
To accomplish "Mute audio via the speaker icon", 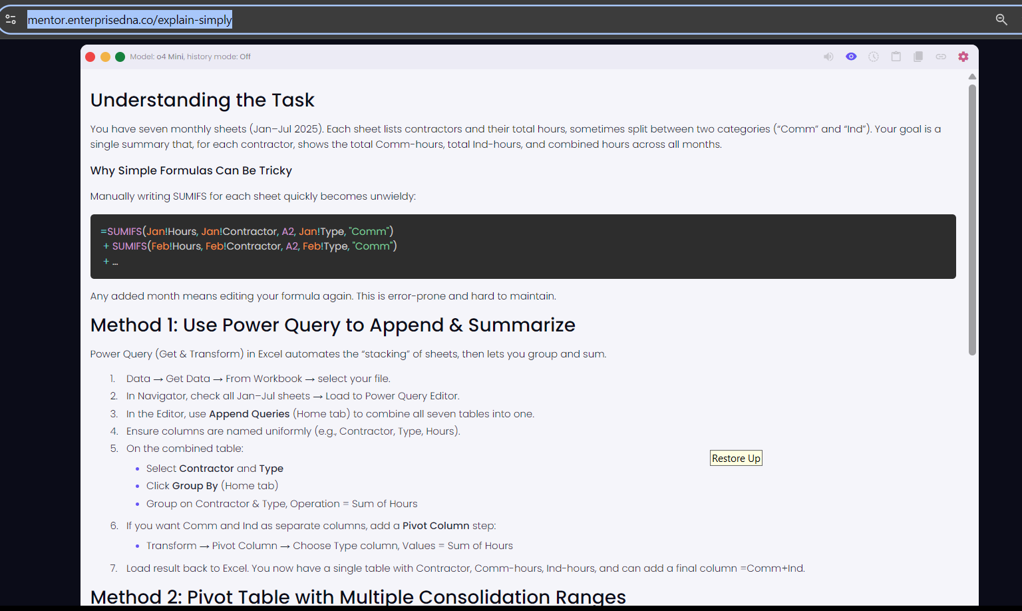I will coord(828,57).
